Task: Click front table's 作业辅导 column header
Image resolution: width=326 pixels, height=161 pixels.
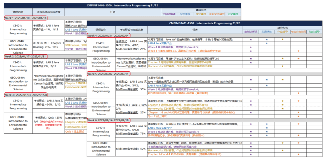Action: point(283,32)
